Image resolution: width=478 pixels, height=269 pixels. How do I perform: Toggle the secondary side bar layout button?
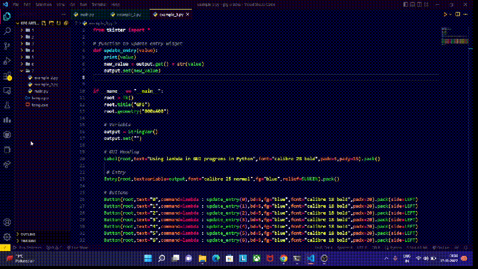(419, 5)
